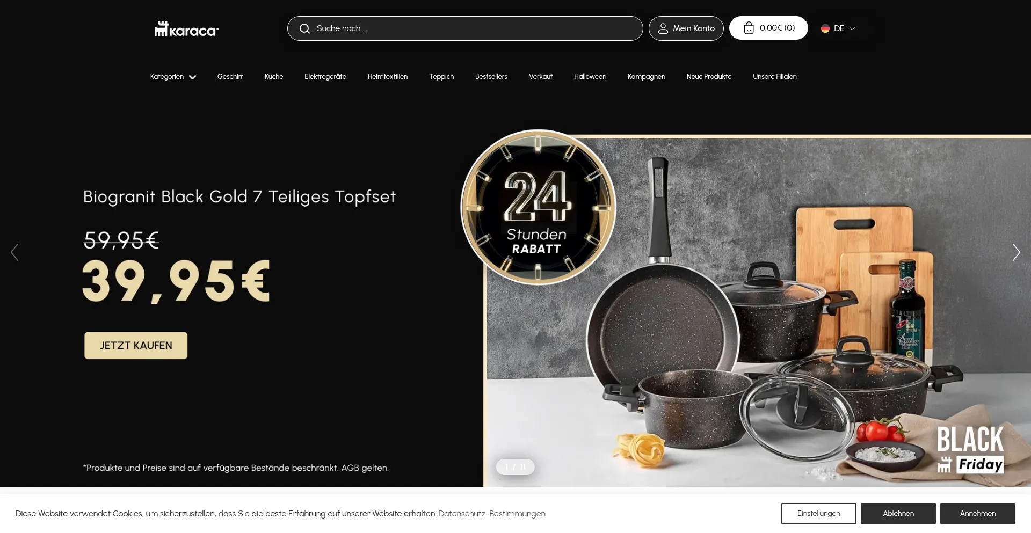Open the Unsere Filialen page
This screenshot has width=1031, height=533.
click(x=775, y=77)
